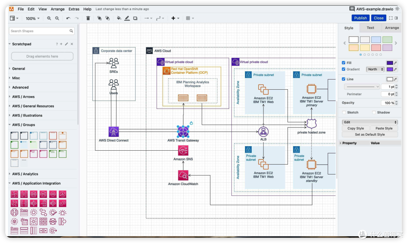Screen dimensions: 407x243
Task: Click the undo arrow in toolbar
Action: 68,18
